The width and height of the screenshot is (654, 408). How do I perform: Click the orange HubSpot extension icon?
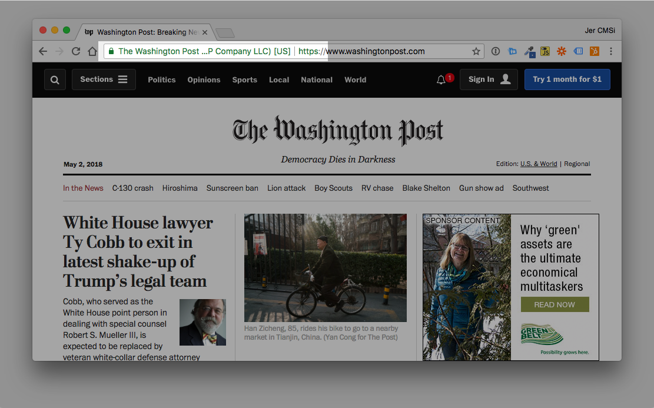595,51
